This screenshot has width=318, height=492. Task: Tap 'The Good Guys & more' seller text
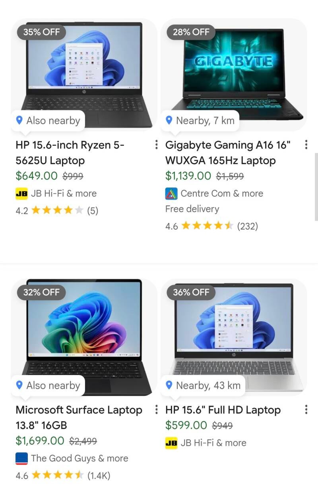pos(79,459)
